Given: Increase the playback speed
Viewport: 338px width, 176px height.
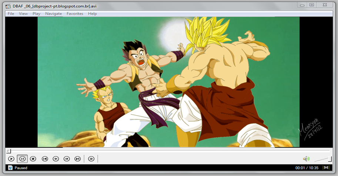Looking at the screenshot, I should pyautogui.click(x=67, y=159).
